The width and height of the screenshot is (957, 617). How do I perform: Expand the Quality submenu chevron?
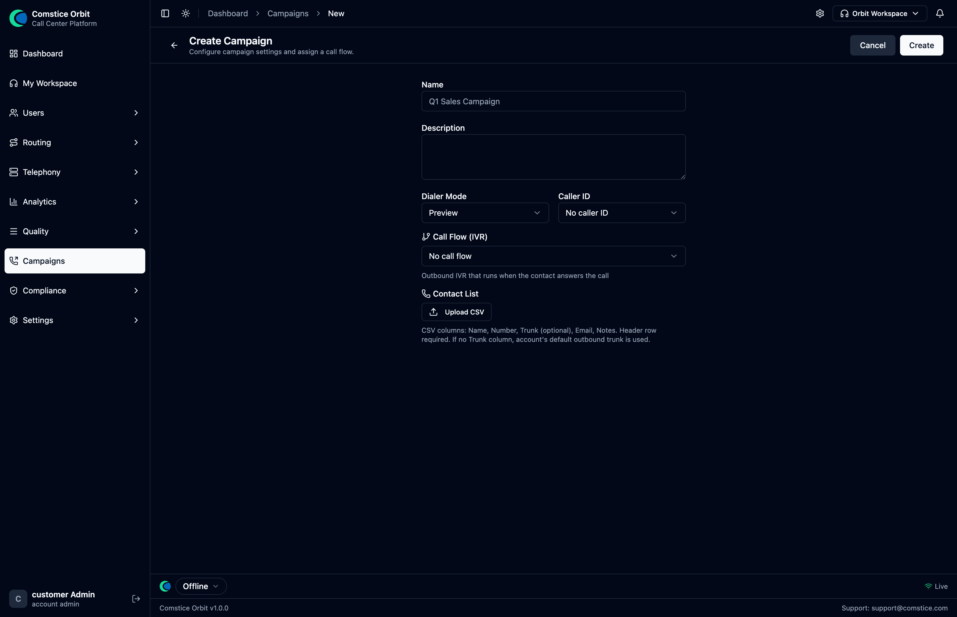point(136,232)
